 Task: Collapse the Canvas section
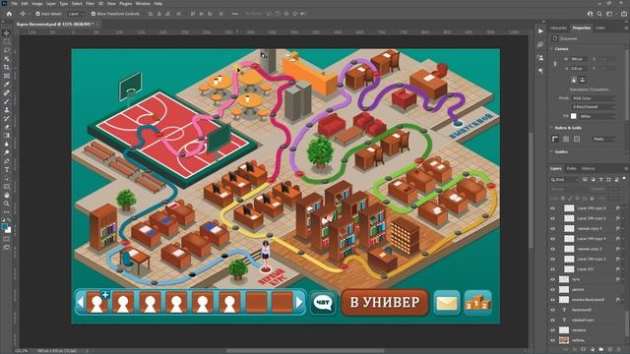pyautogui.click(x=551, y=48)
